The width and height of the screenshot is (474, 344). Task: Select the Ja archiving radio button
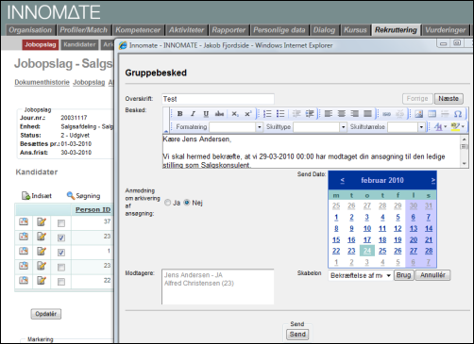click(168, 203)
